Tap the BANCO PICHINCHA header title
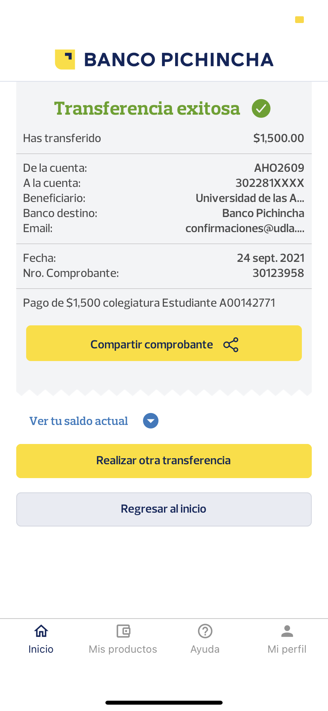328x711 pixels. pyautogui.click(x=179, y=60)
